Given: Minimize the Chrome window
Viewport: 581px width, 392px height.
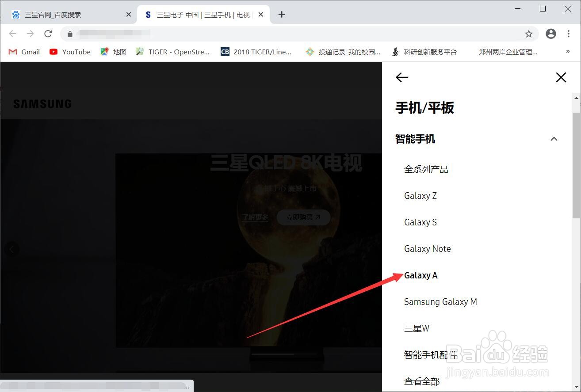Looking at the screenshot, I should [518, 9].
